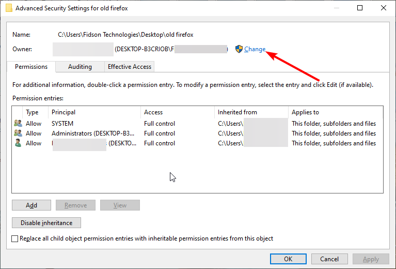Click the Add button
The image size is (396, 269).
pyautogui.click(x=31, y=205)
